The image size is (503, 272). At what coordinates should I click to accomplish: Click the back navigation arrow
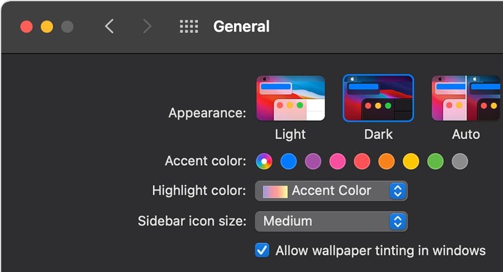(110, 26)
